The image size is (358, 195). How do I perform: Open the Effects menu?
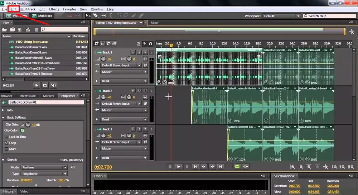[54, 9]
